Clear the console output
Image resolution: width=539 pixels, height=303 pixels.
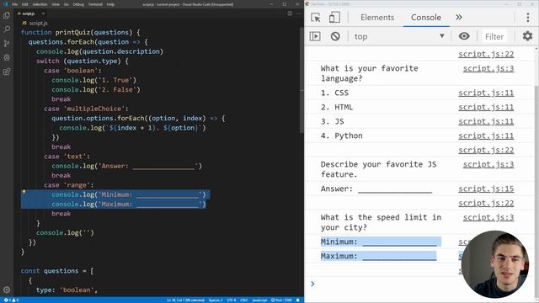coord(335,36)
